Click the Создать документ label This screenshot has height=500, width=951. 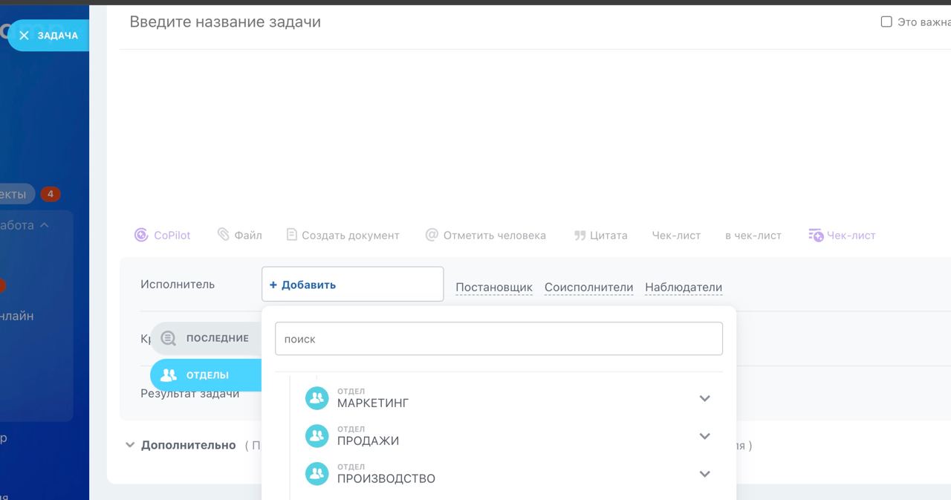click(x=351, y=236)
